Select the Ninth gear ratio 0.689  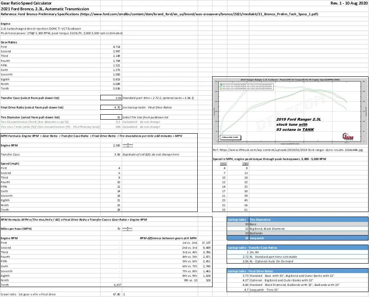tap(111, 84)
